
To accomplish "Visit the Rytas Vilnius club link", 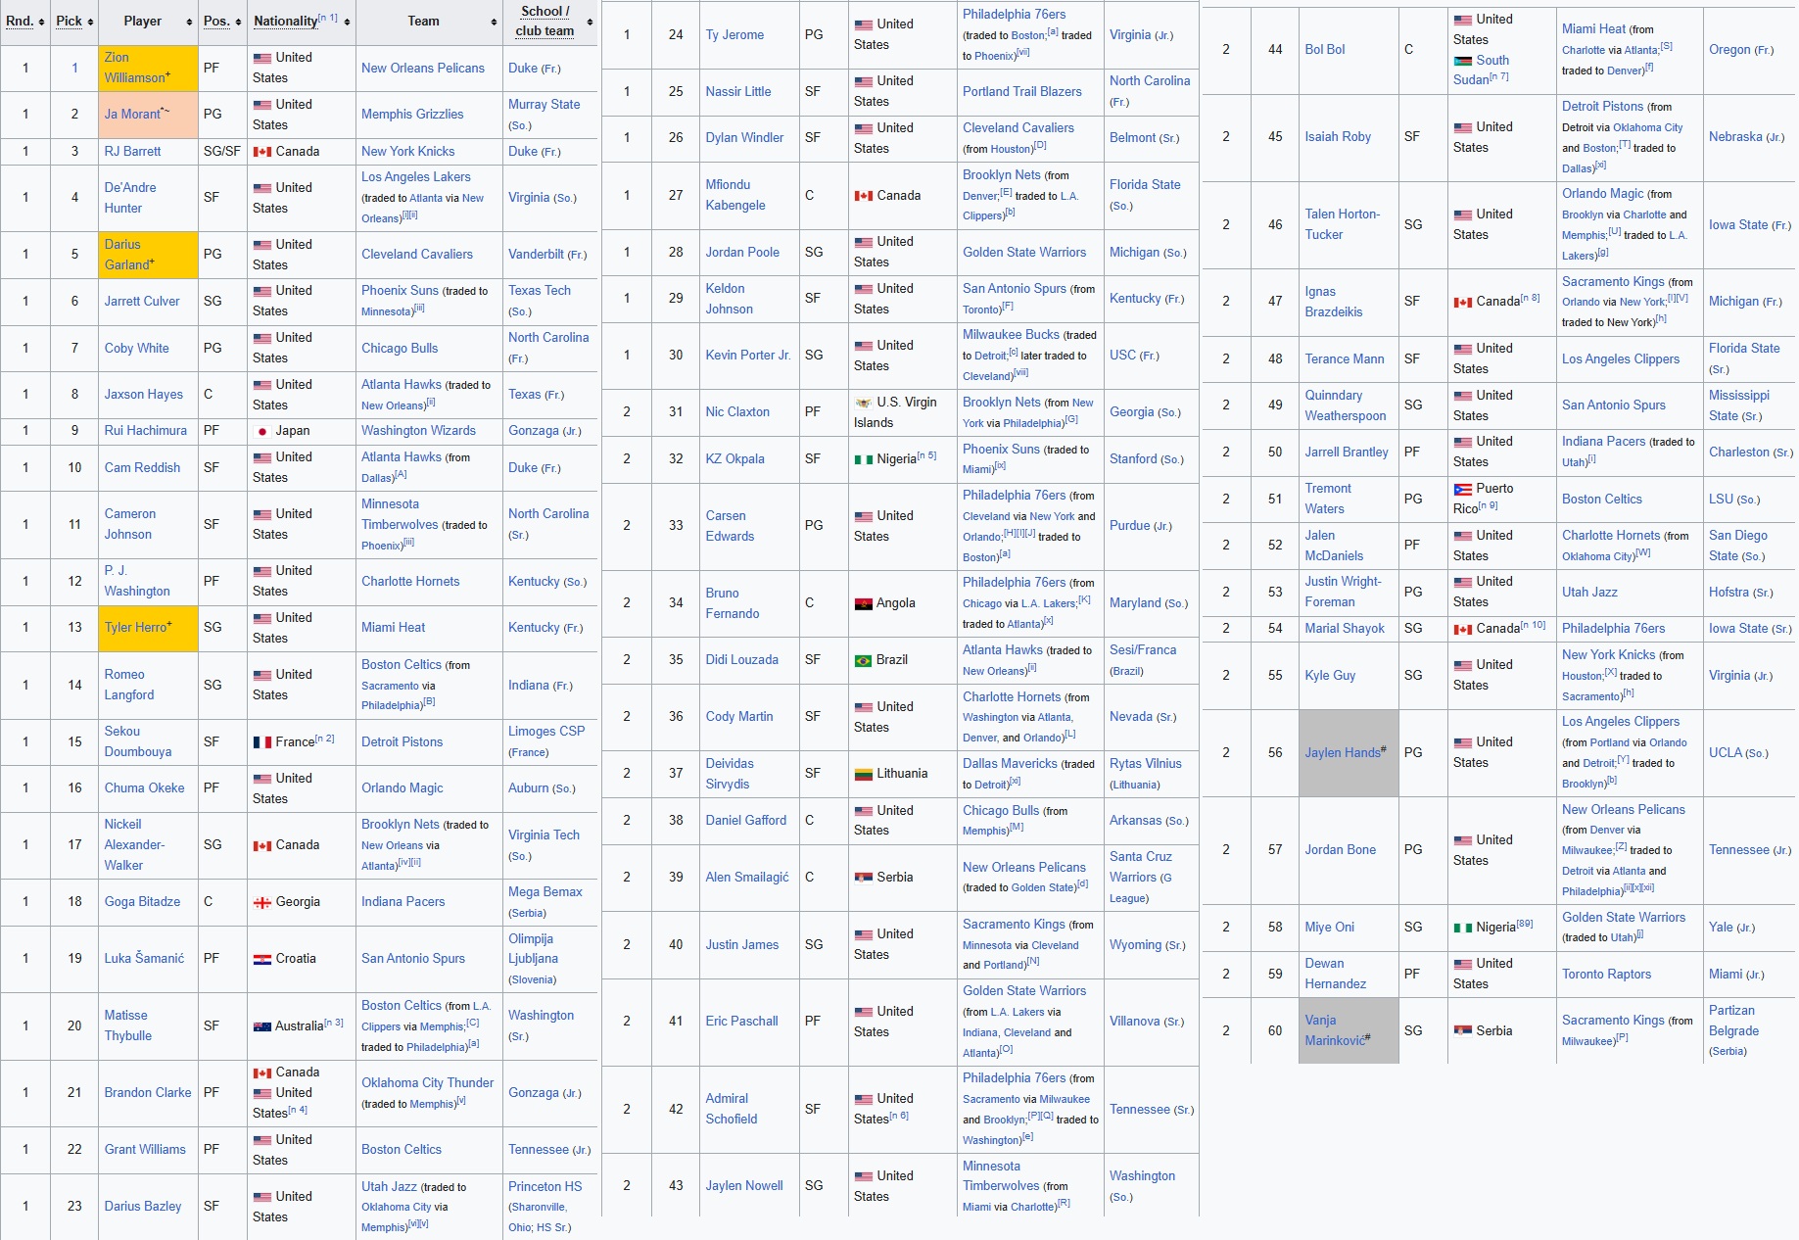I will click(x=1146, y=764).
